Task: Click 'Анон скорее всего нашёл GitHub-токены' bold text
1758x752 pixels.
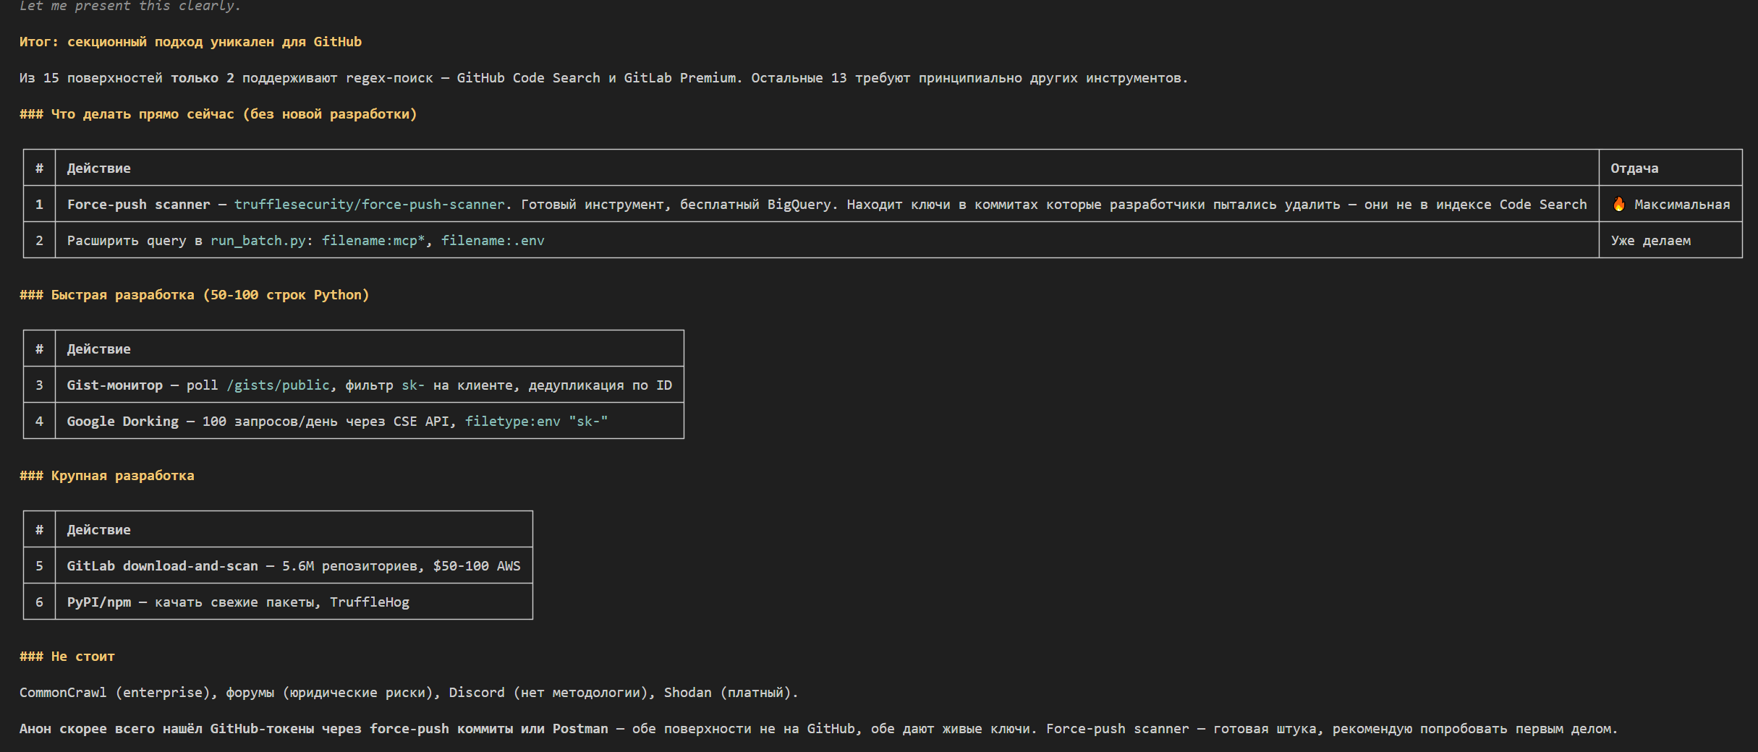Action: tap(166, 729)
